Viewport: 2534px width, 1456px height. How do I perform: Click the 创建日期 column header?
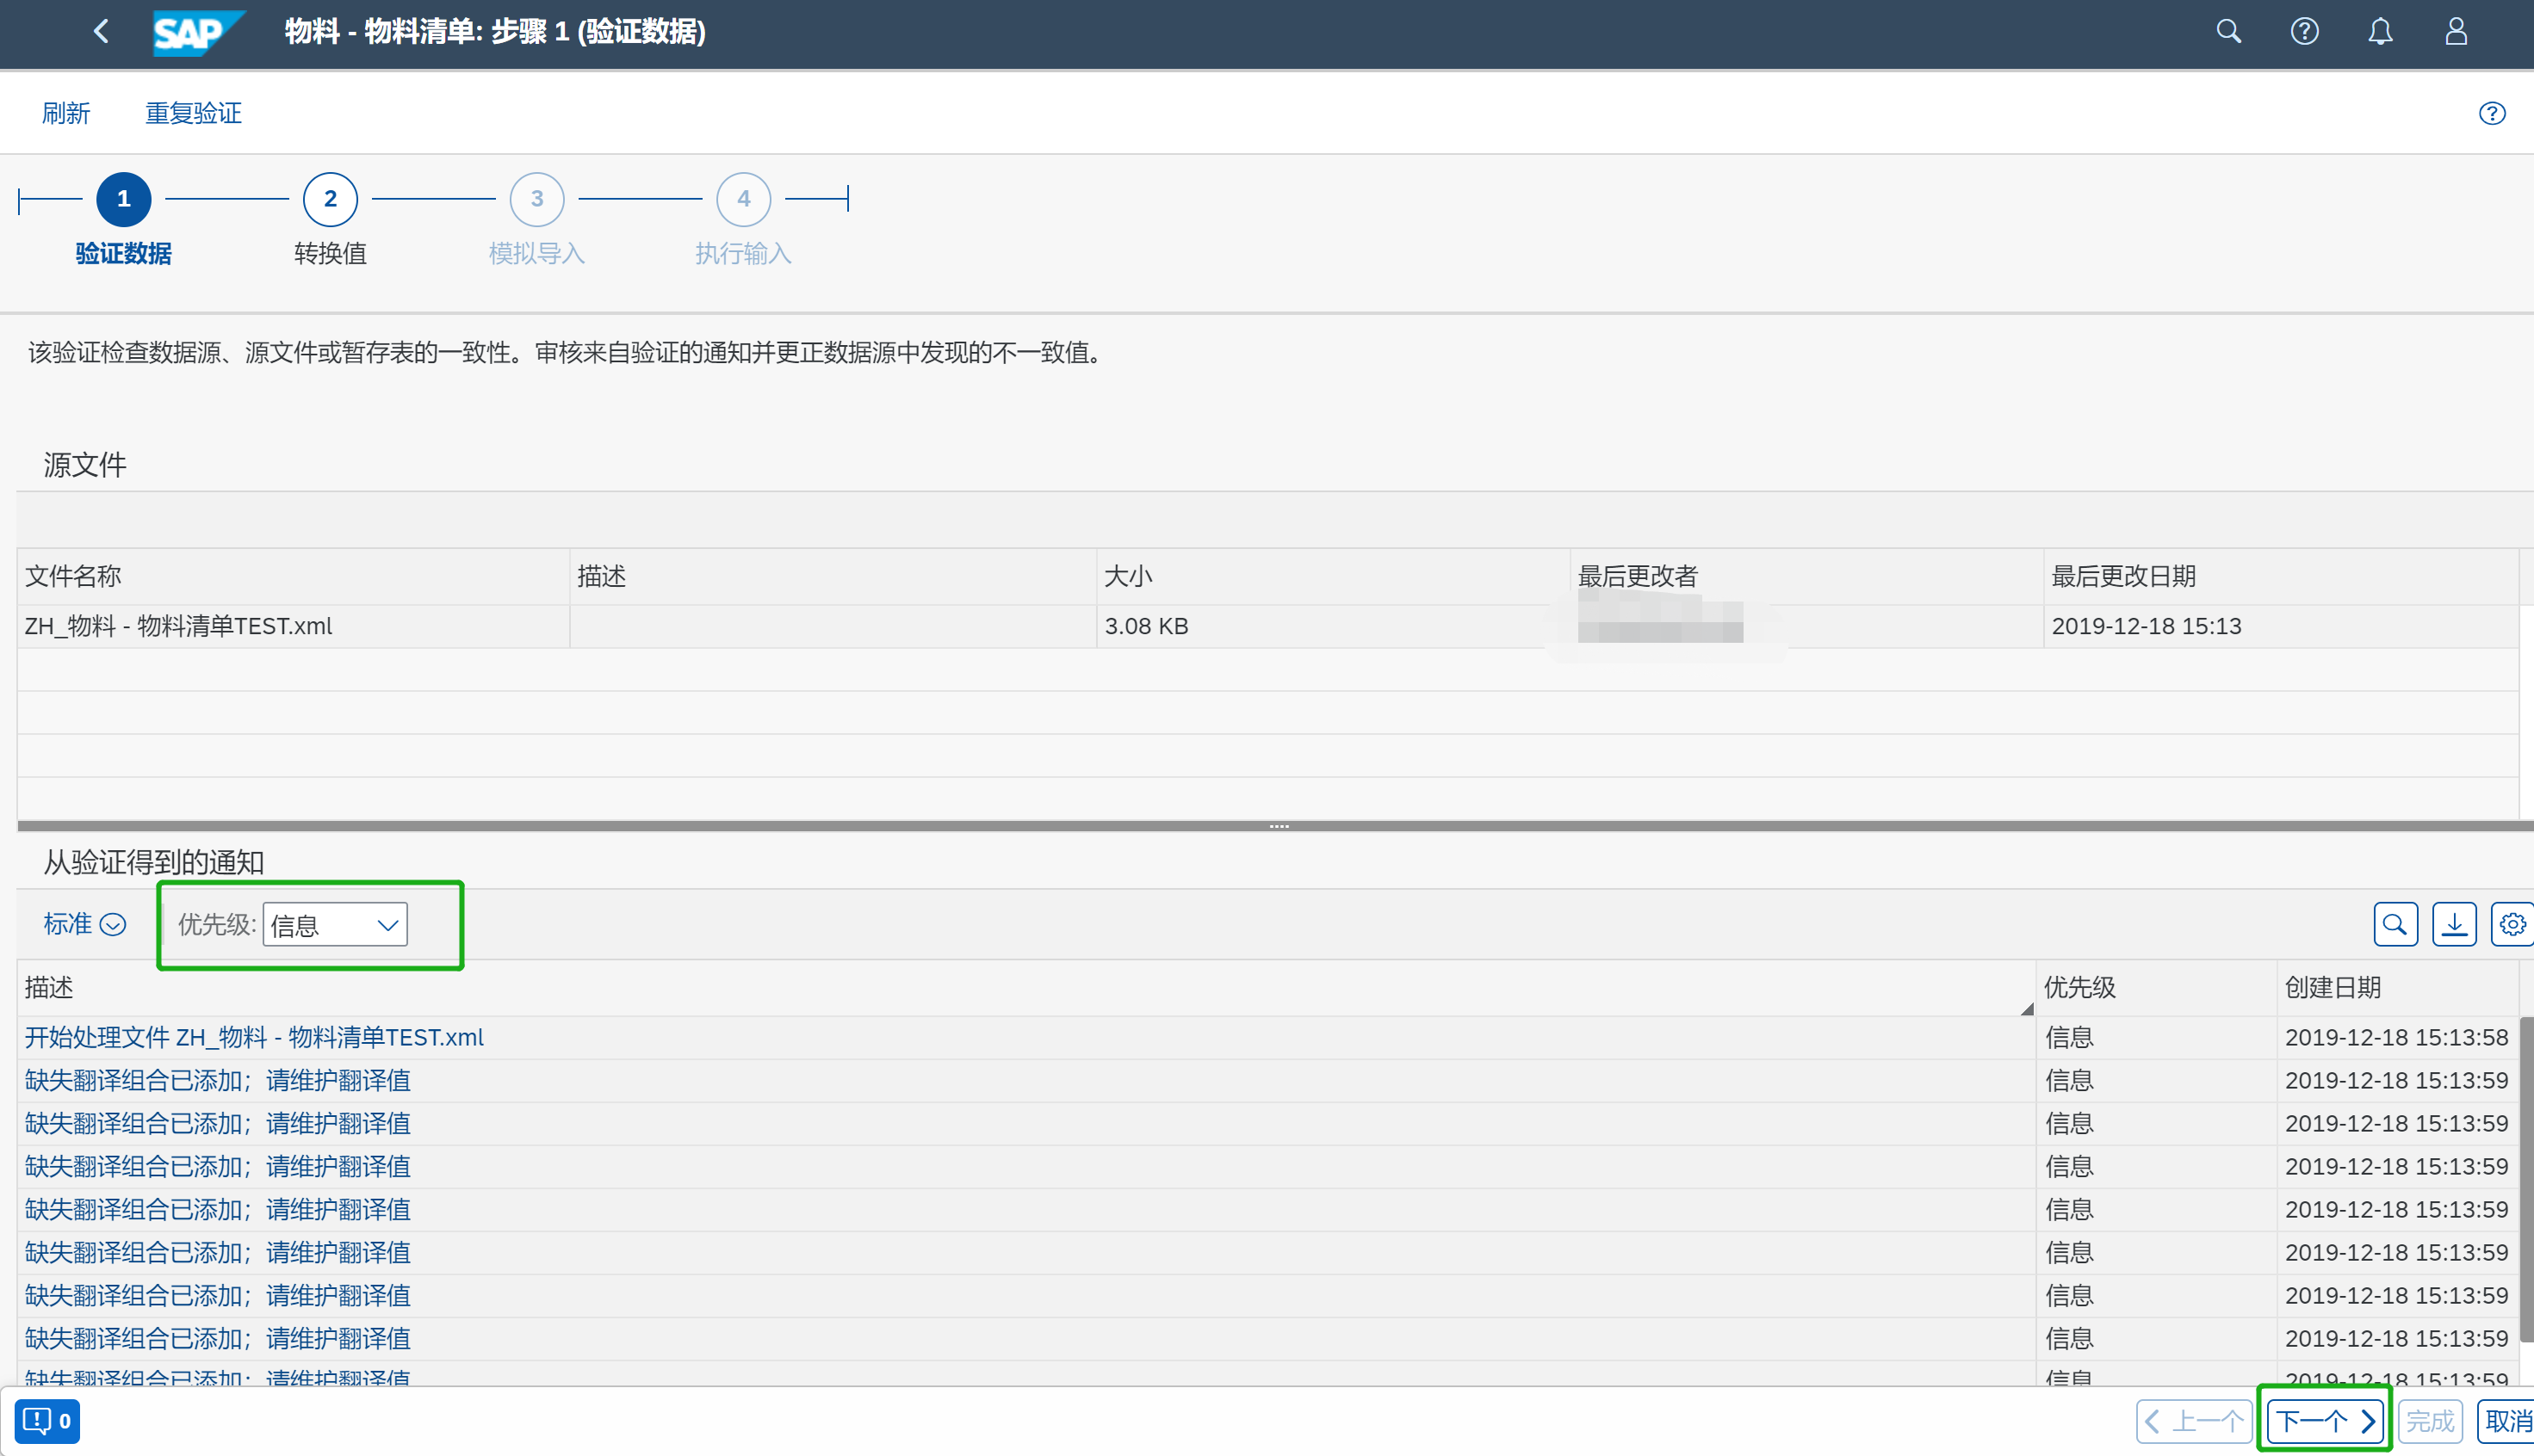tap(2398, 988)
